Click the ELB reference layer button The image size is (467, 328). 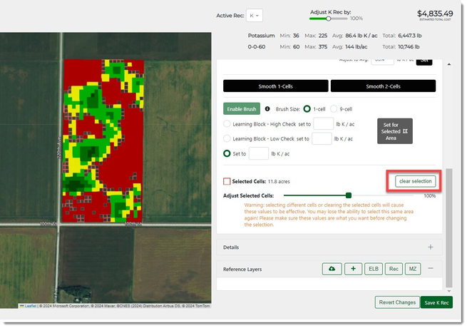[x=373, y=269]
